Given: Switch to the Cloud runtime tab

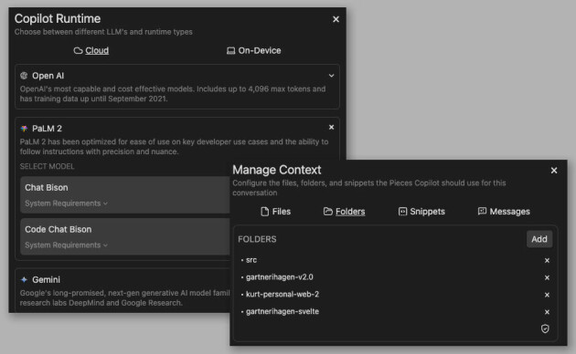Looking at the screenshot, I should tap(91, 50).
